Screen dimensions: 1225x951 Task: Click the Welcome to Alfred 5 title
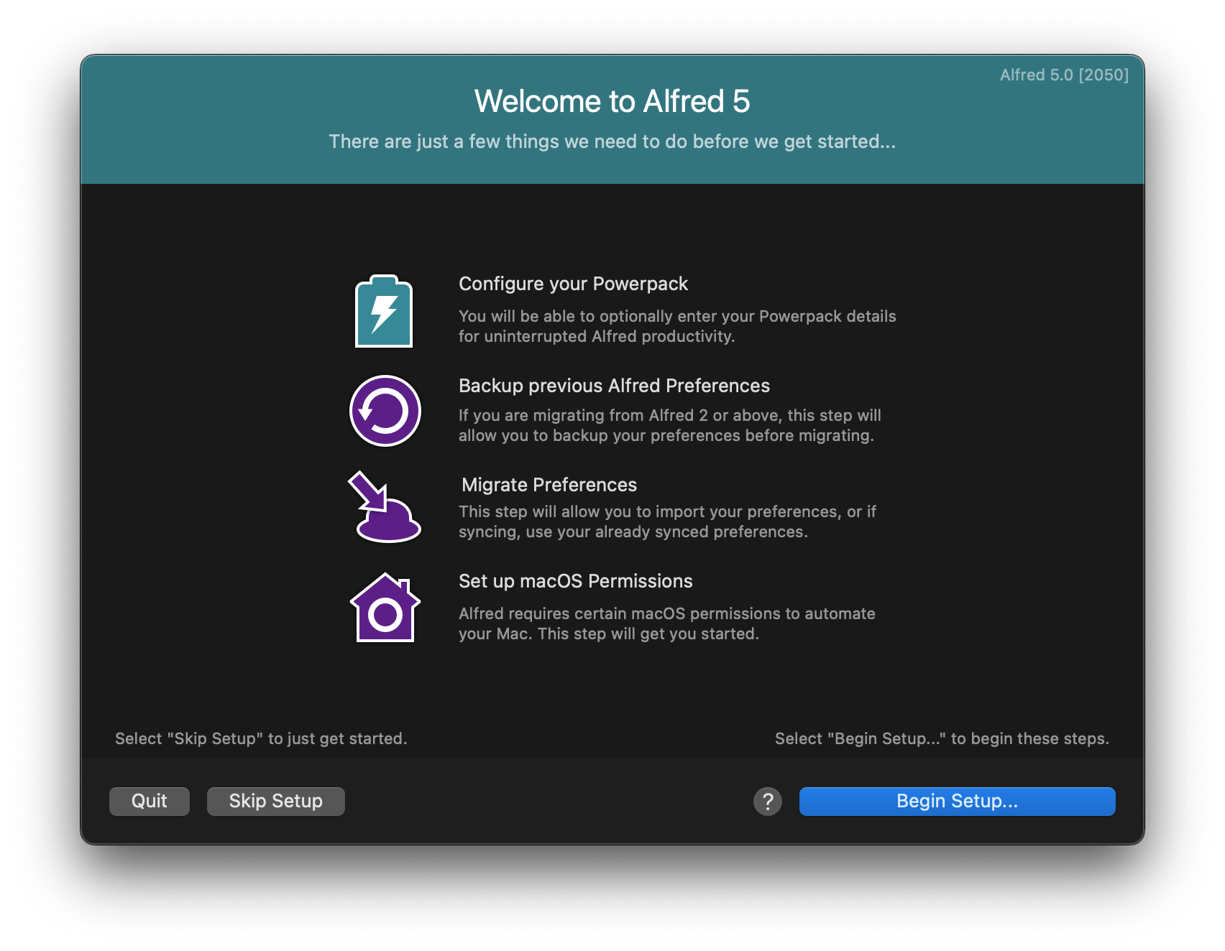(x=612, y=101)
